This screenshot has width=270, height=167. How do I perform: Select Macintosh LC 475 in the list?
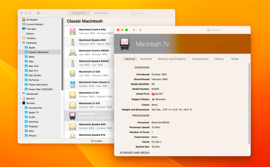click(x=89, y=105)
